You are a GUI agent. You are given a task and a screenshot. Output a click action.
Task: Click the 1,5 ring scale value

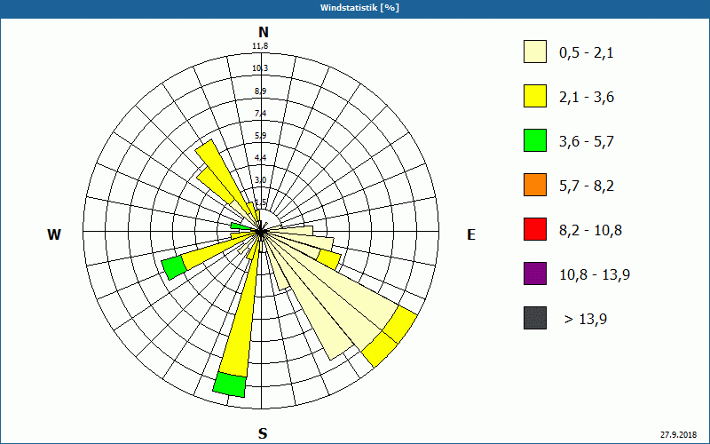[x=260, y=202]
